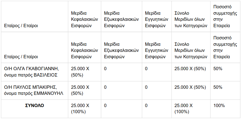The image size is (241, 119).
Task: Click top Μερίδια Κεφαλαιακών Εισφορών header
Action: (85, 17)
